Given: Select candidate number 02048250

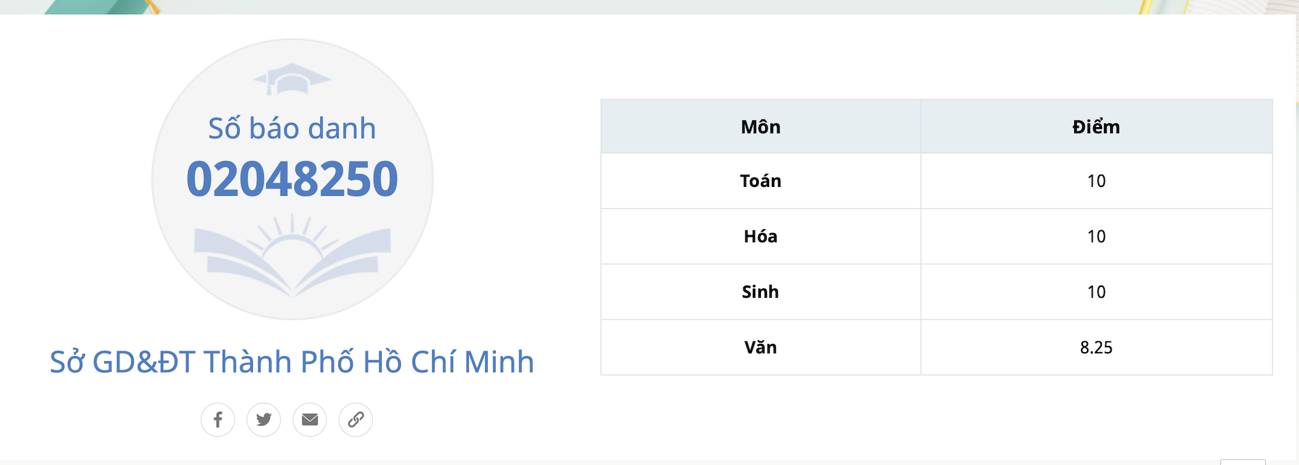Looking at the screenshot, I should (x=292, y=179).
